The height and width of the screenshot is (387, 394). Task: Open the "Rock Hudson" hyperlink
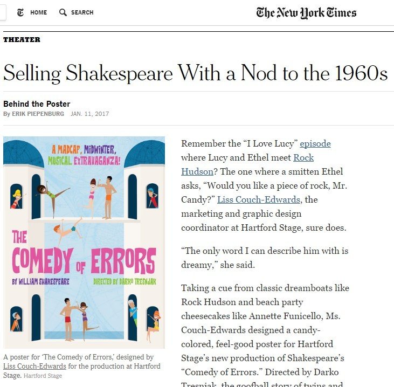[x=303, y=164]
